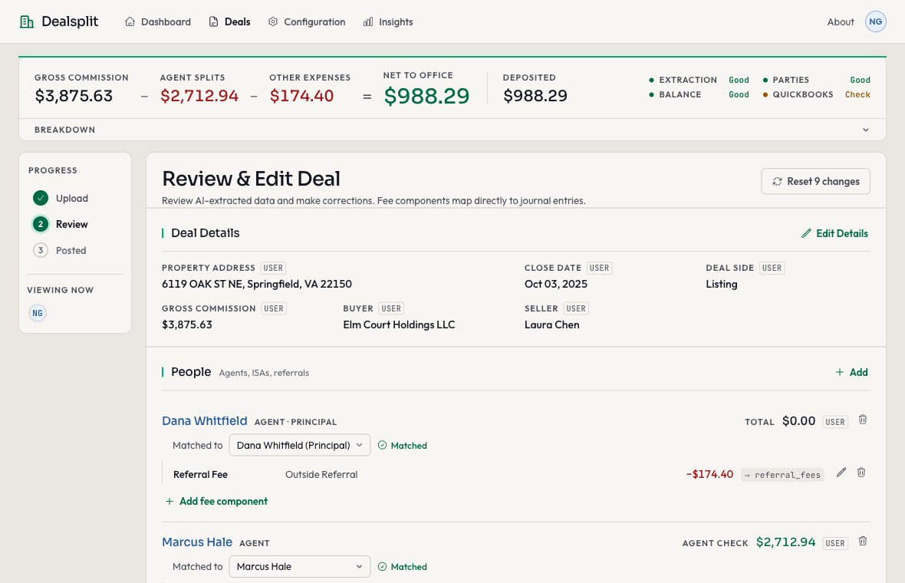Click the NG viewer avatar under Viewing Now
The image size is (905, 583).
(x=38, y=313)
